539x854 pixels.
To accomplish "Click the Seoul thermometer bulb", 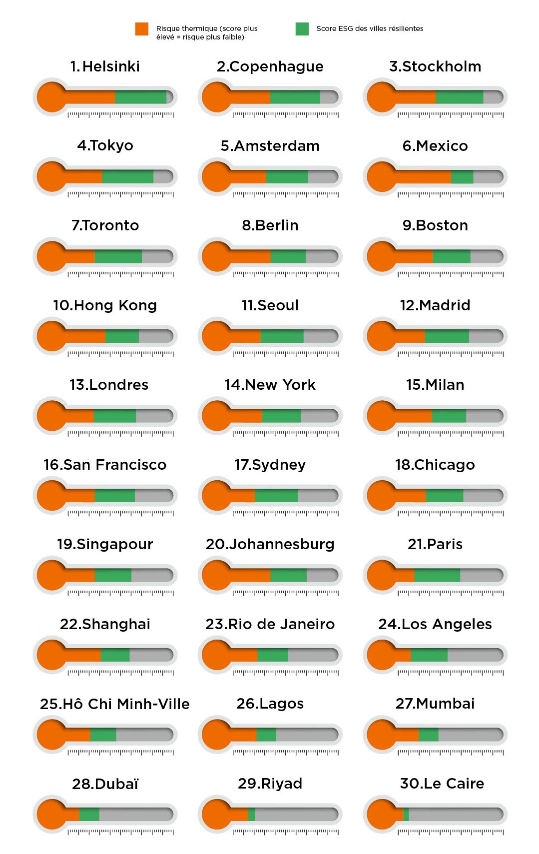I will click(217, 336).
